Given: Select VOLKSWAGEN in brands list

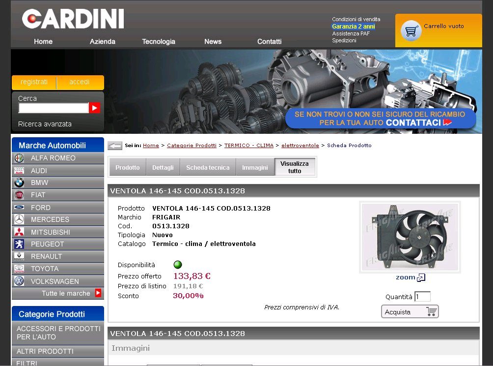Looking at the screenshot, I should [58, 281].
